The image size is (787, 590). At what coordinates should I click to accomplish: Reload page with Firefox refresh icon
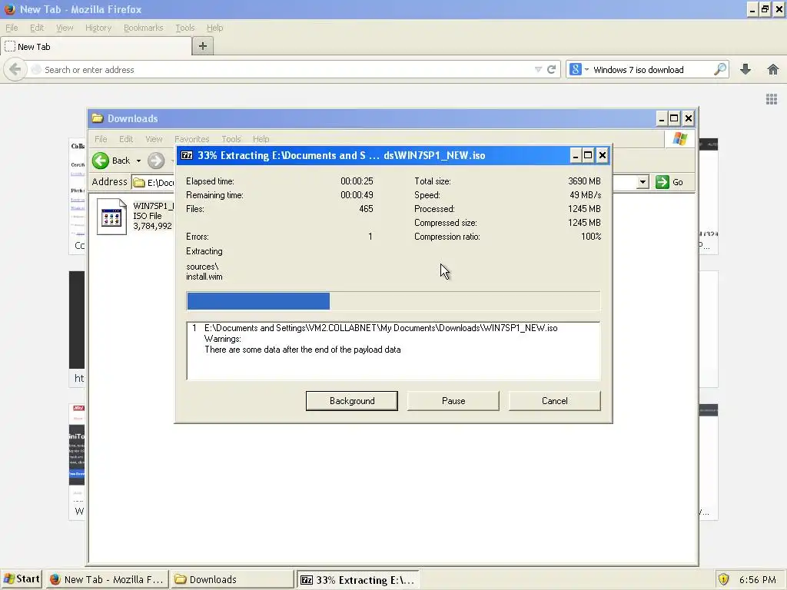552,70
